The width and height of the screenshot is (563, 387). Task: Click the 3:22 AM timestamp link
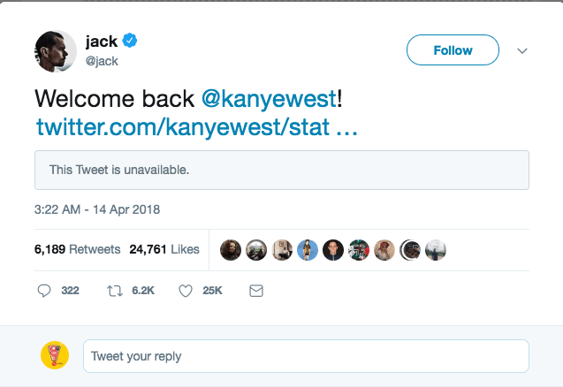(97, 209)
